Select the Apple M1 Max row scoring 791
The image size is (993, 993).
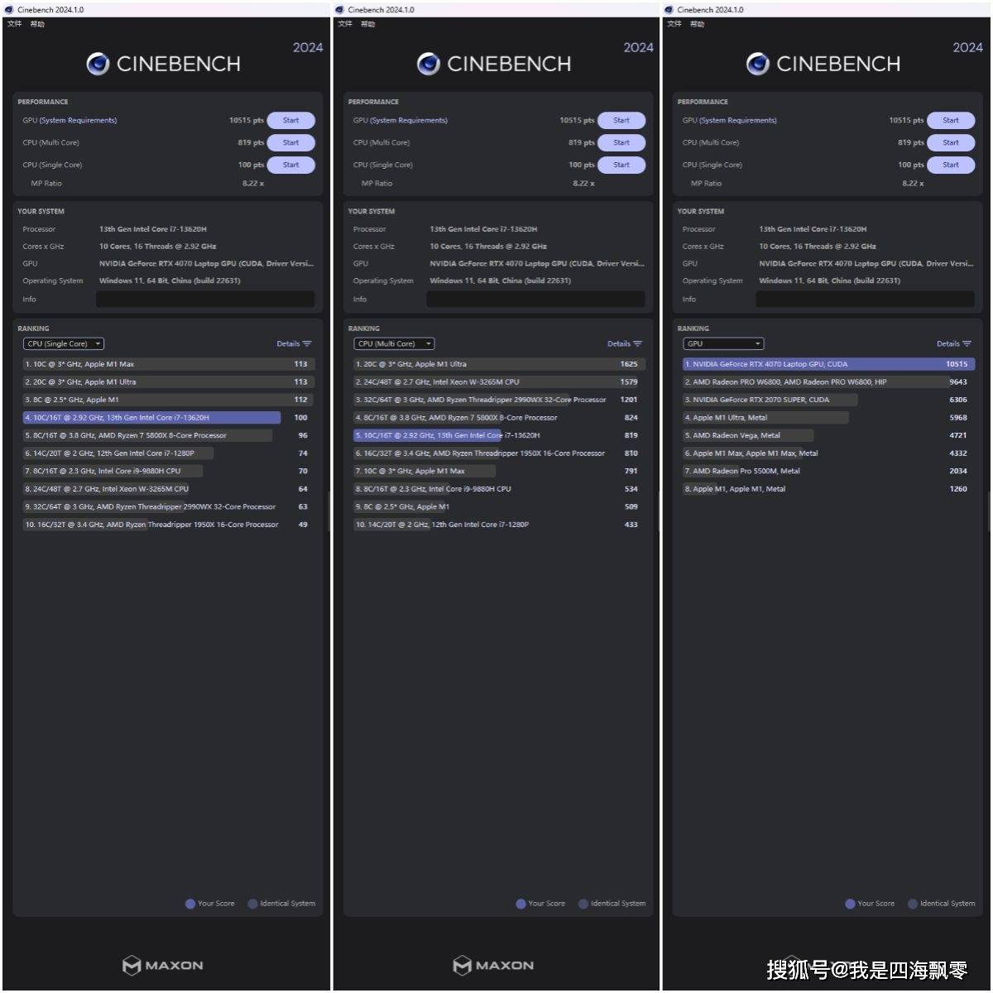(x=499, y=471)
